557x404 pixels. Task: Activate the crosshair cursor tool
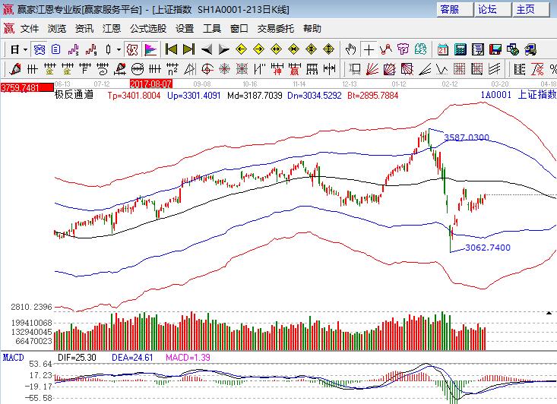(x=369, y=49)
